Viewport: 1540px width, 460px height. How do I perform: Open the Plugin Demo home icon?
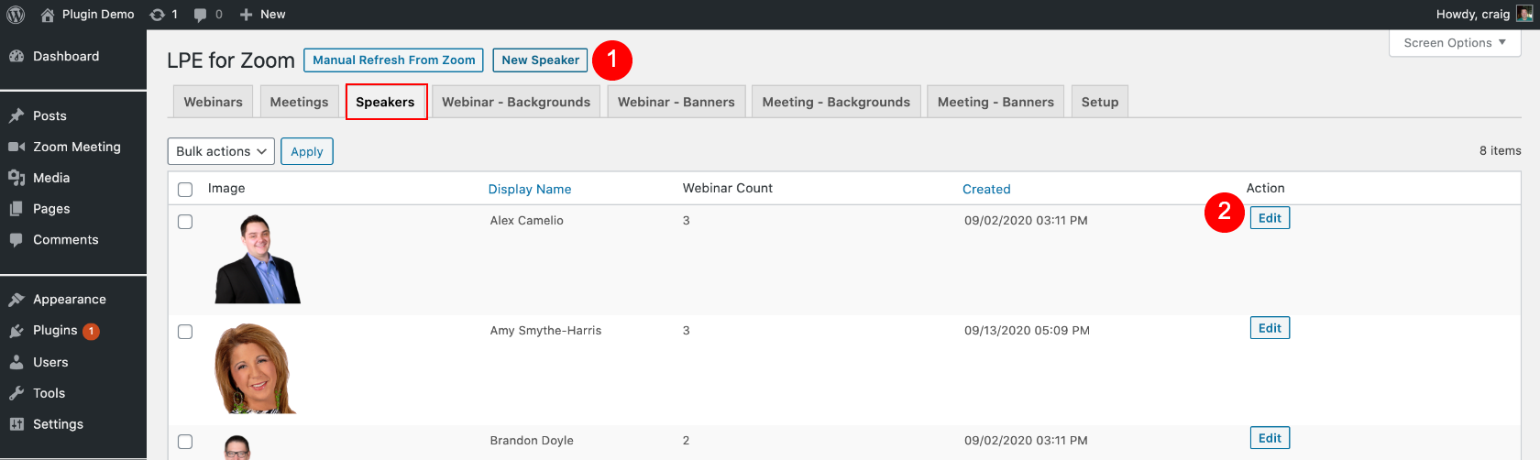48,15
